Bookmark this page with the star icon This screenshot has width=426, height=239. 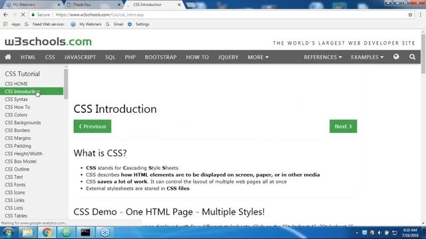(x=410, y=15)
